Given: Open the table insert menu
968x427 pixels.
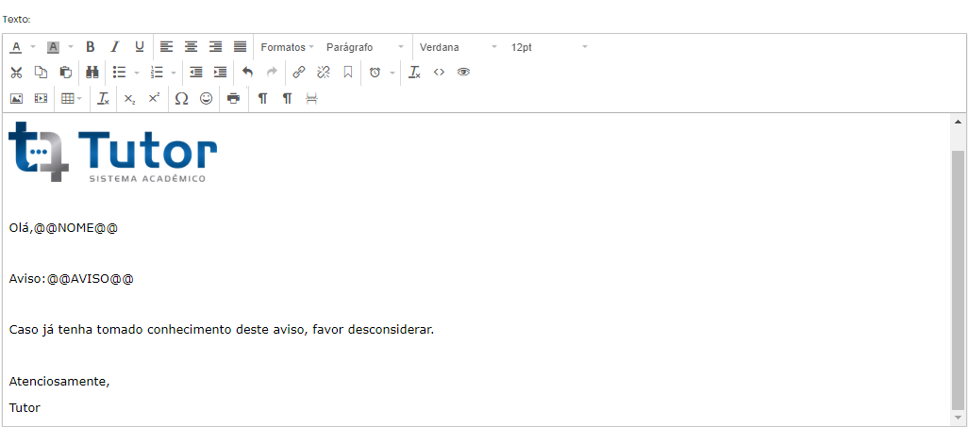Looking at the screenshot, I should pos(72,98).
